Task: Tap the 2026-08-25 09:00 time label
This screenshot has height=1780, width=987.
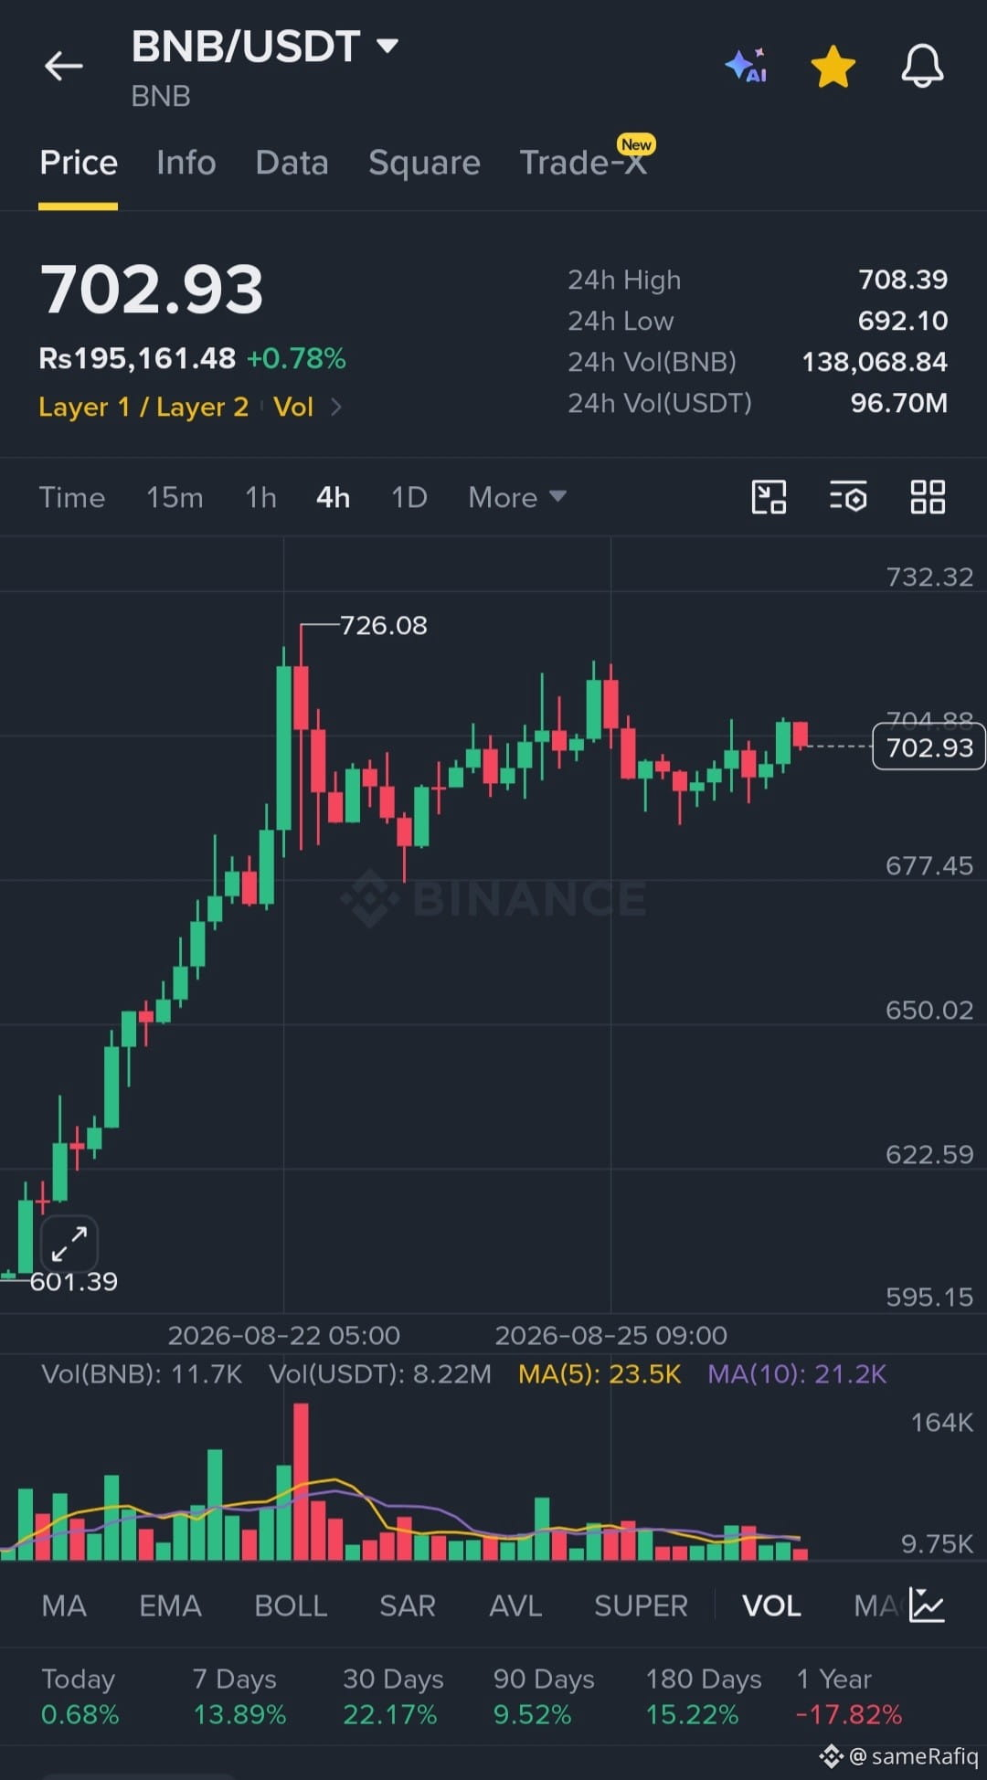Action: (x=610, y=1335)
